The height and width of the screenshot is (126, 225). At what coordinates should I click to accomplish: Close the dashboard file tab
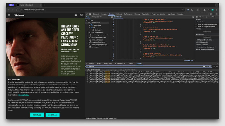point(122,17)
